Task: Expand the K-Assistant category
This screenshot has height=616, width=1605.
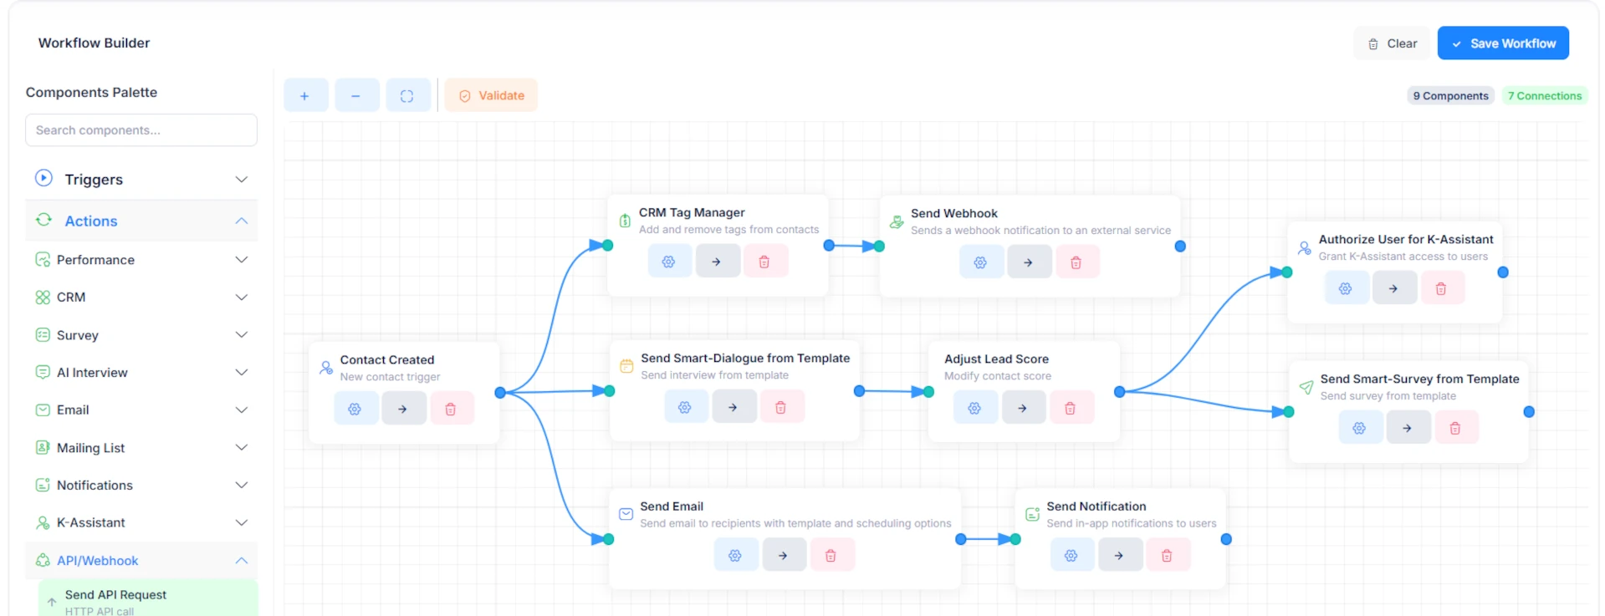Action: click(141, 523)
